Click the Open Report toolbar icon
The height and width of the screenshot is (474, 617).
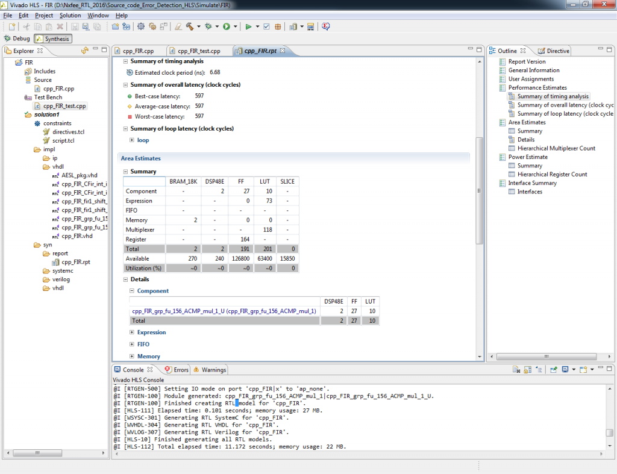coord(293,27)
